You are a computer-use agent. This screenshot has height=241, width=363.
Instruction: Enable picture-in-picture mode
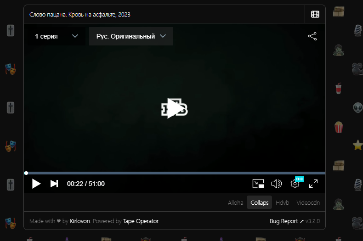[x=258, y=184]
